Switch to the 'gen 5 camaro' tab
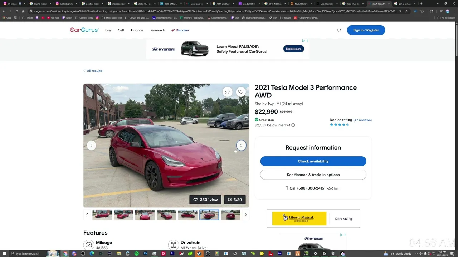Viewport: 458px width, 257px height. click(x=405, y=4)
